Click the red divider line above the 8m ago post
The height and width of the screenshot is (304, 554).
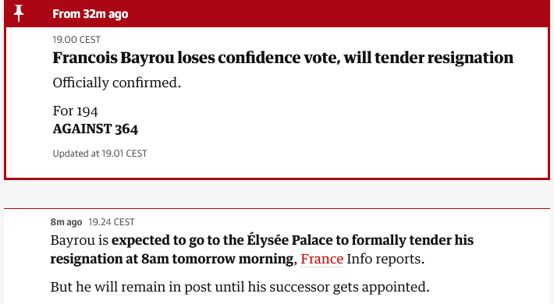(x=277, y=208)
